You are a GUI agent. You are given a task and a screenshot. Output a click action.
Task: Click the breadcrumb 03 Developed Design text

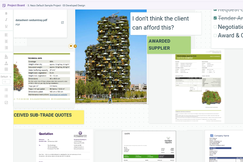pyautogui.click(x=74, y=6)
